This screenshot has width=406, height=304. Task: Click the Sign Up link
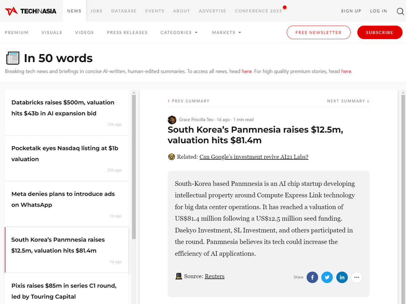[x=351, y=11]
